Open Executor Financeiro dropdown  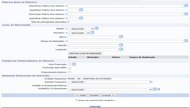click(x=110, y=82)
